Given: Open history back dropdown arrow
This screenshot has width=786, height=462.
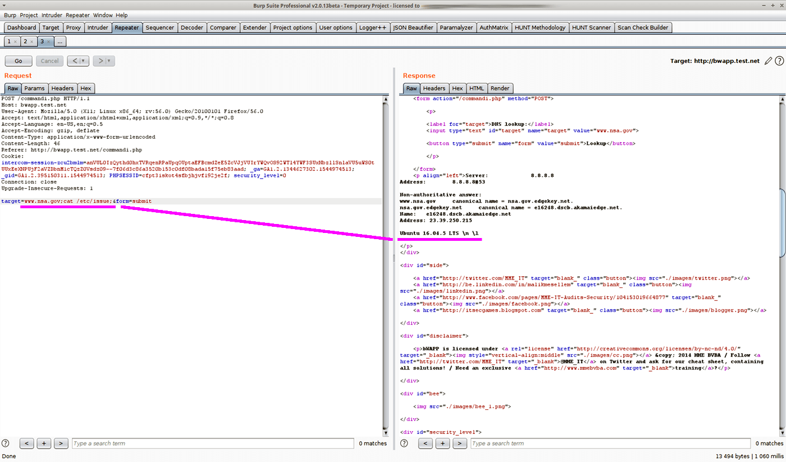Looking at the screenshot, I should (84, 61).
